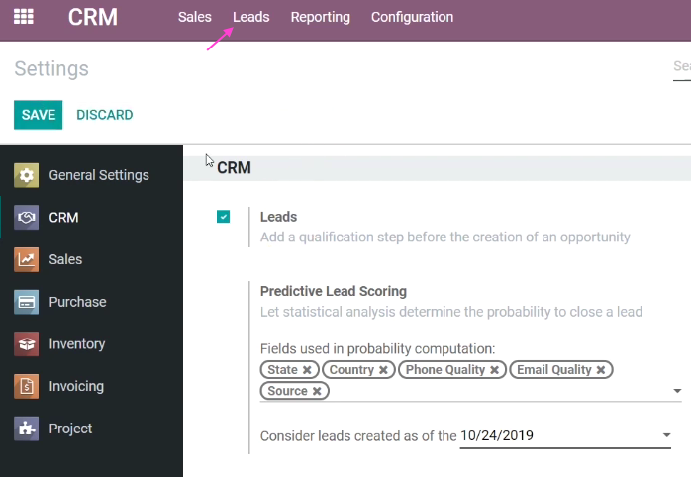Uncheck the Leads checkbox

point(223,217)
